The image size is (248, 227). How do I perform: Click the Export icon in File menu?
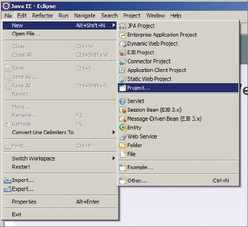(x=8, y=189)
